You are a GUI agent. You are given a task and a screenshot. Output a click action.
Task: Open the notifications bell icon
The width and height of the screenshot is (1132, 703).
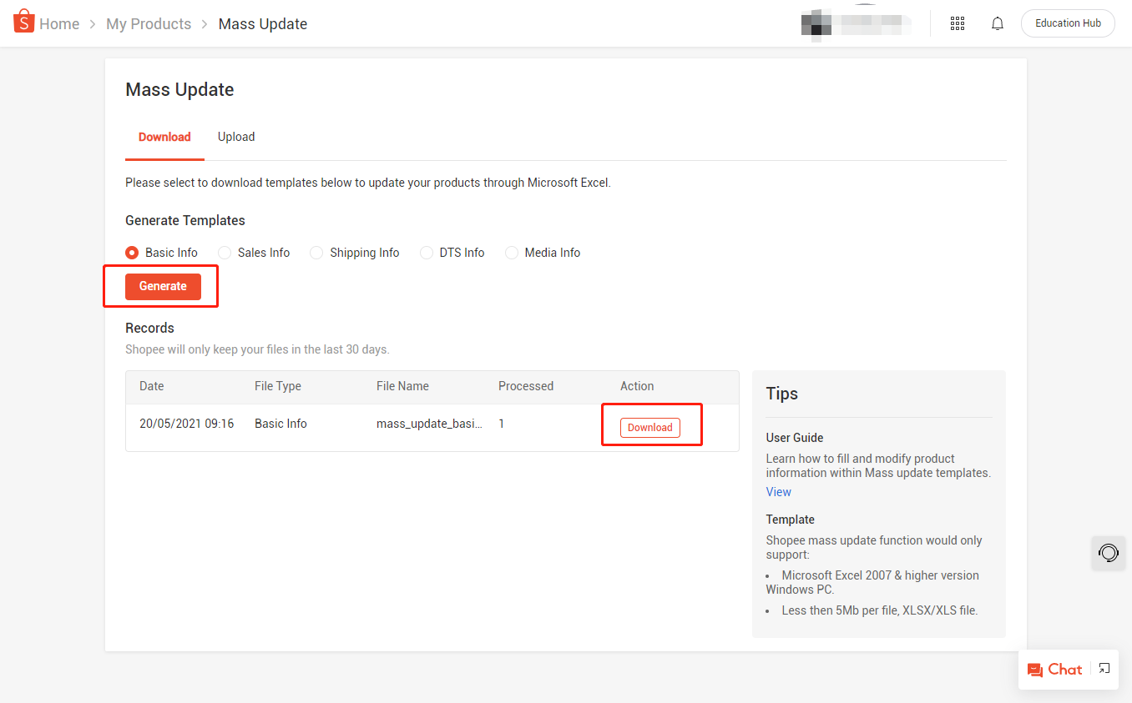pyautogui.click(x=997, y=23)
